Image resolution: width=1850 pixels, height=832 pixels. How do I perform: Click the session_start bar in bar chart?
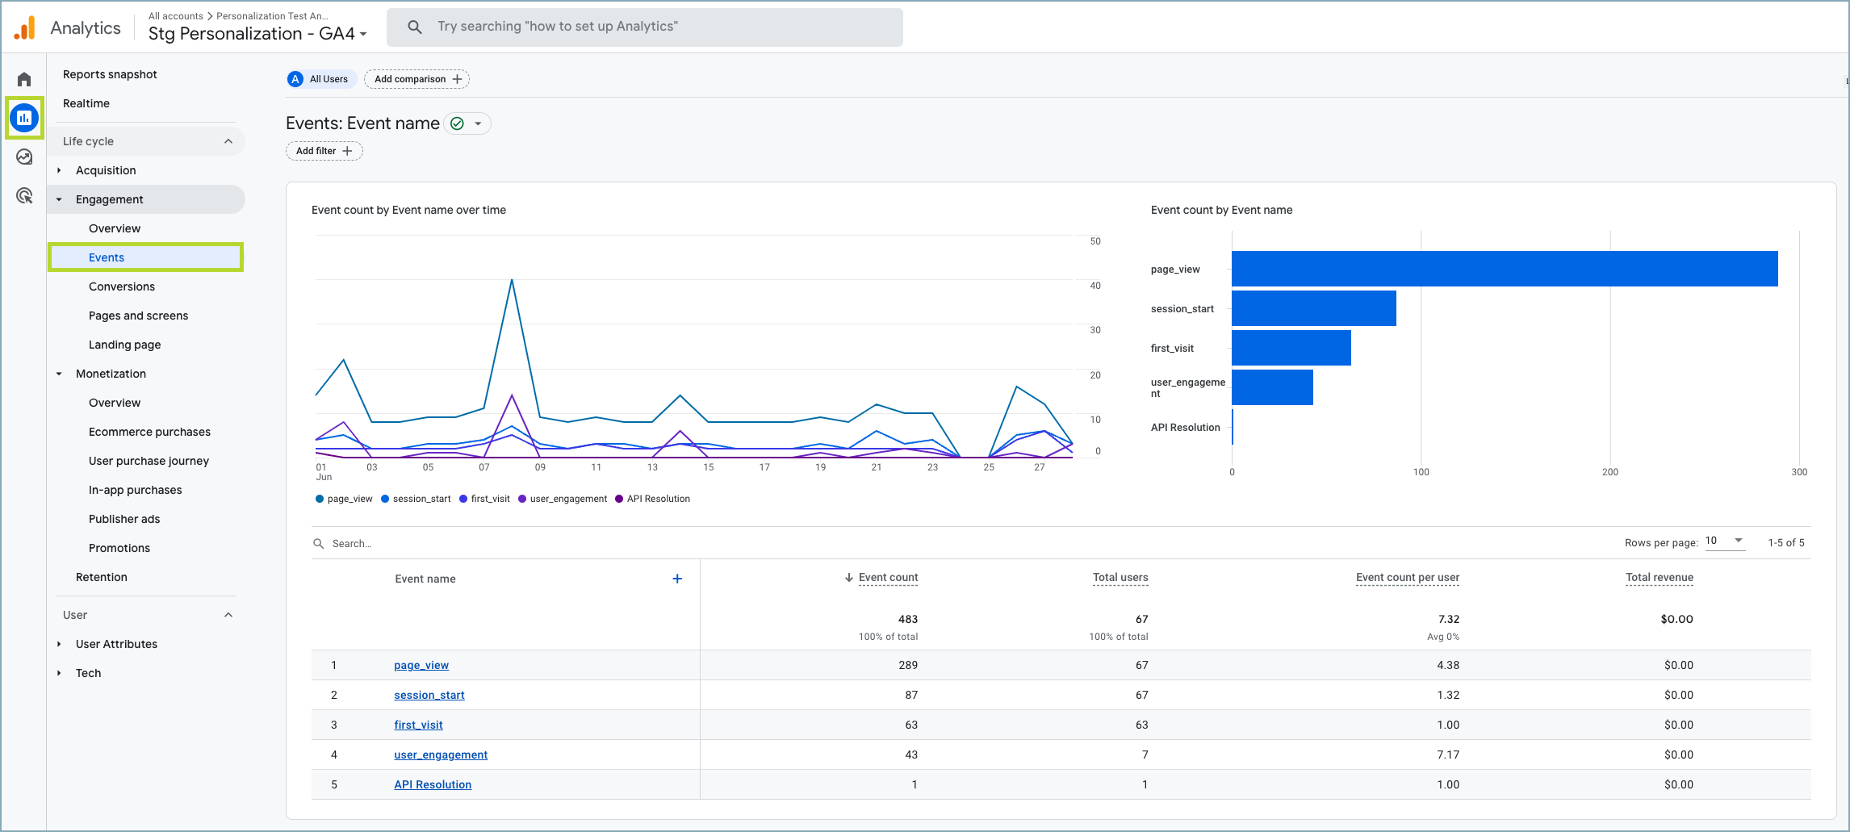tap(1314, 308)
